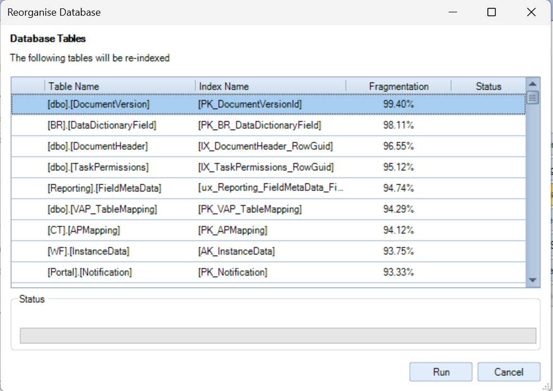Select the [Portal].[Notification] row

click(x=90, y=272)
